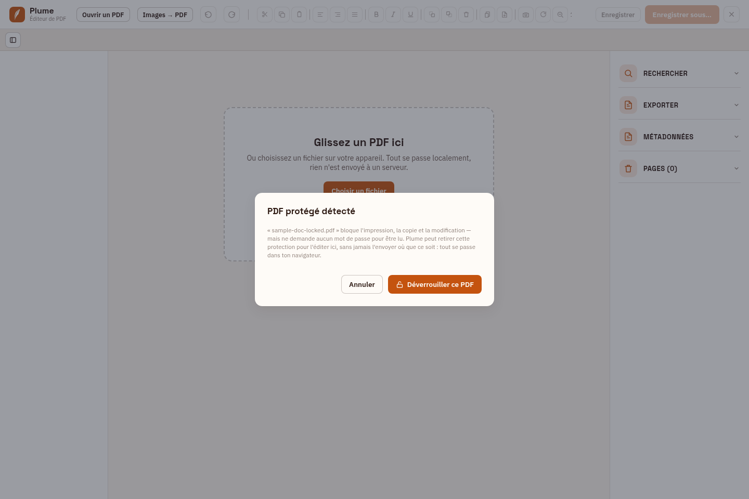Open Images → PDF converter
The image size is (749, 499).
(165, 15)
